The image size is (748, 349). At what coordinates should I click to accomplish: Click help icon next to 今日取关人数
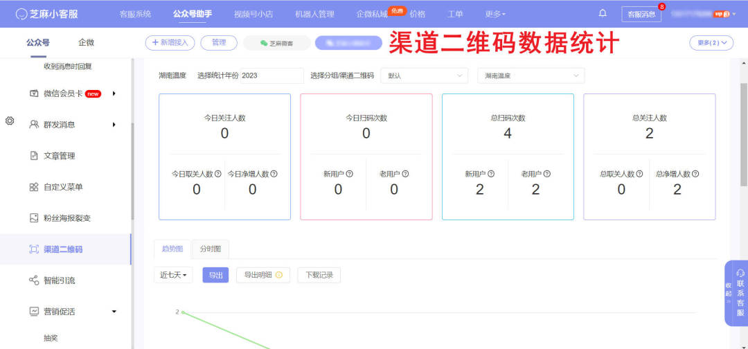coord(218,174)
